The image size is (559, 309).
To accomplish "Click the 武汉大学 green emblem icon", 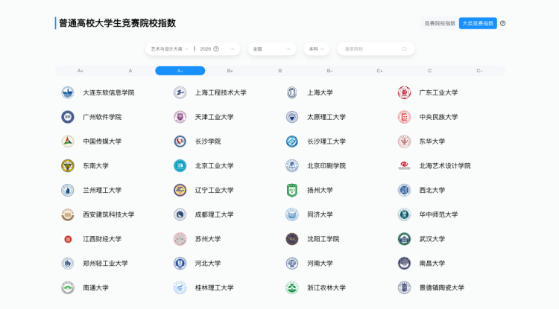I will 404,239.
